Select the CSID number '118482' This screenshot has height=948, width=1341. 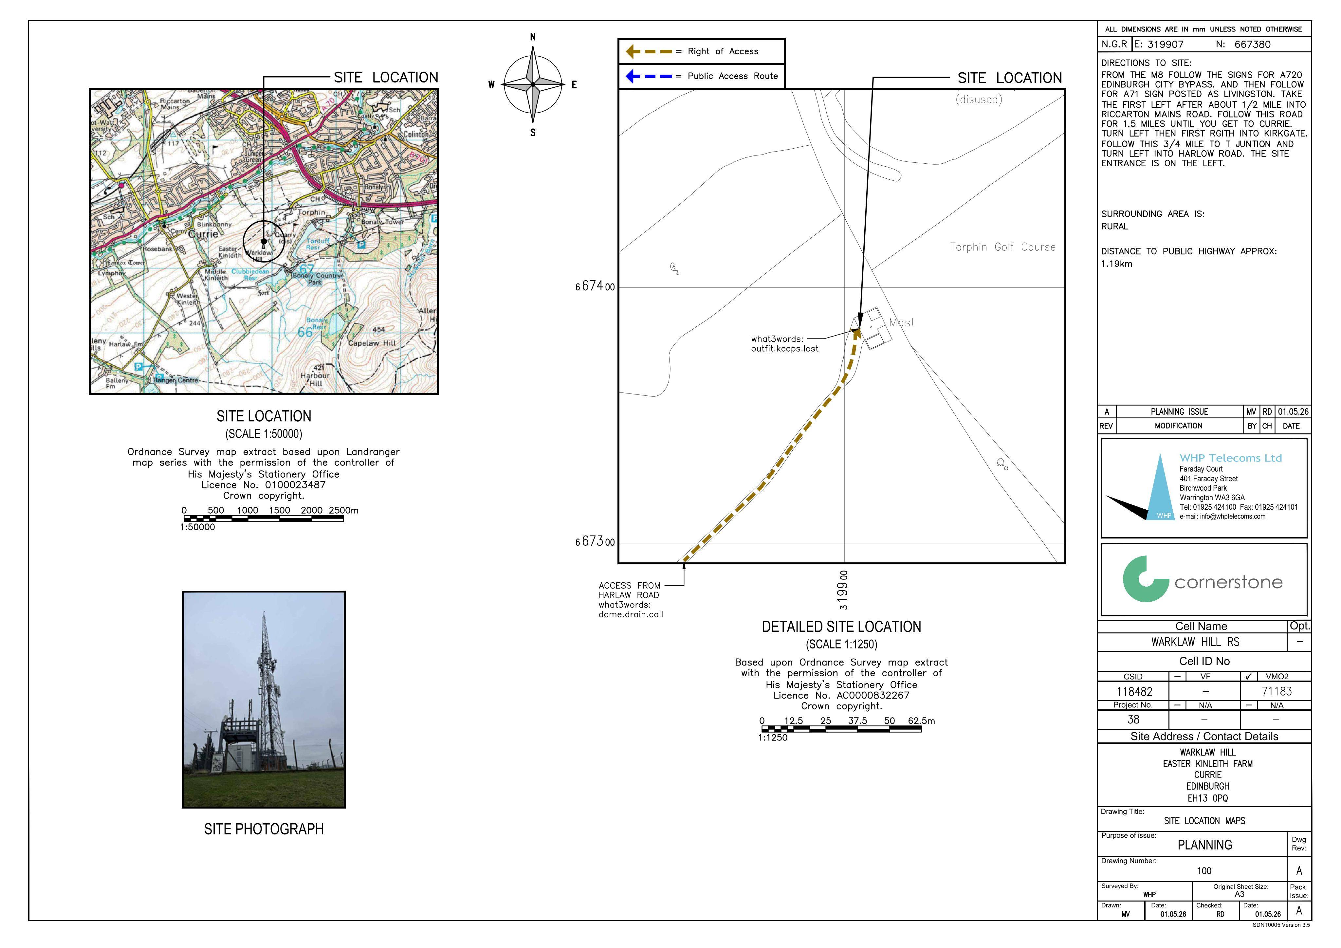coord(1134,692)
